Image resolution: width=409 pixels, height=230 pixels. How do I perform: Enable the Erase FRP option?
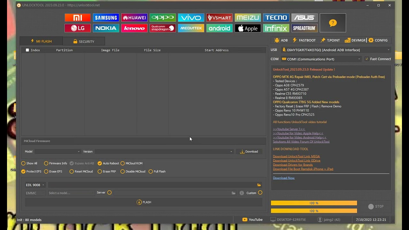click(x=100, y=172)
